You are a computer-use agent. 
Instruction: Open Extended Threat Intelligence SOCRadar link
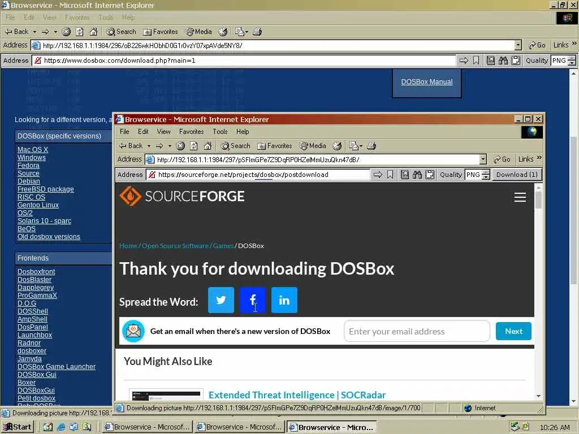click(x=297, y=395)
